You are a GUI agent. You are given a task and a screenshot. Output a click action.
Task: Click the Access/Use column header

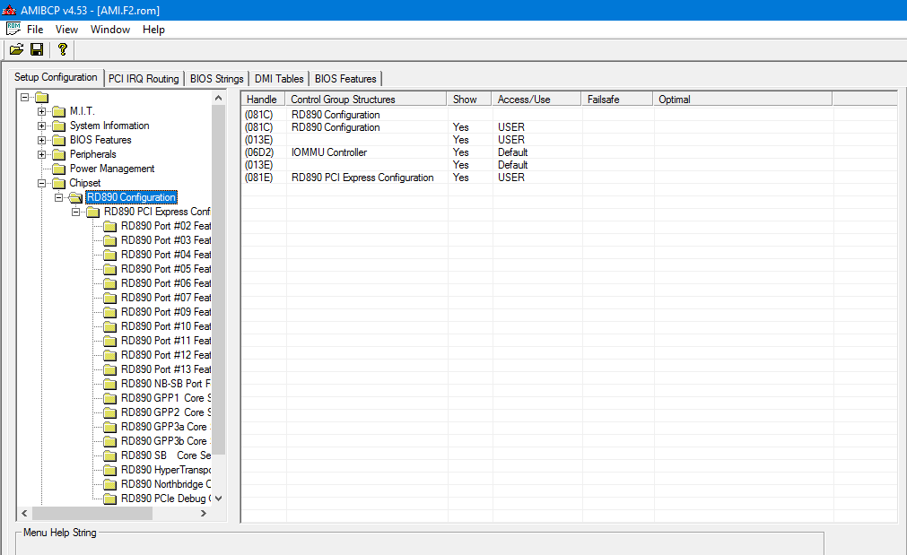coord(536,100)
